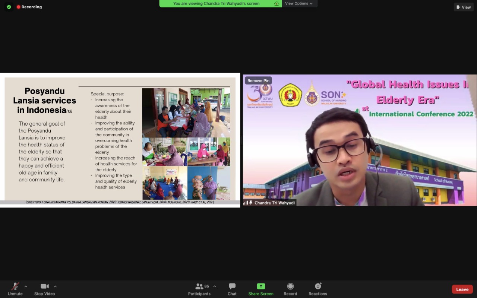Image resolution: width=477 pixels, height=298 pixels.
Task: Open the View Options dropdown
Action: point(299,3)
